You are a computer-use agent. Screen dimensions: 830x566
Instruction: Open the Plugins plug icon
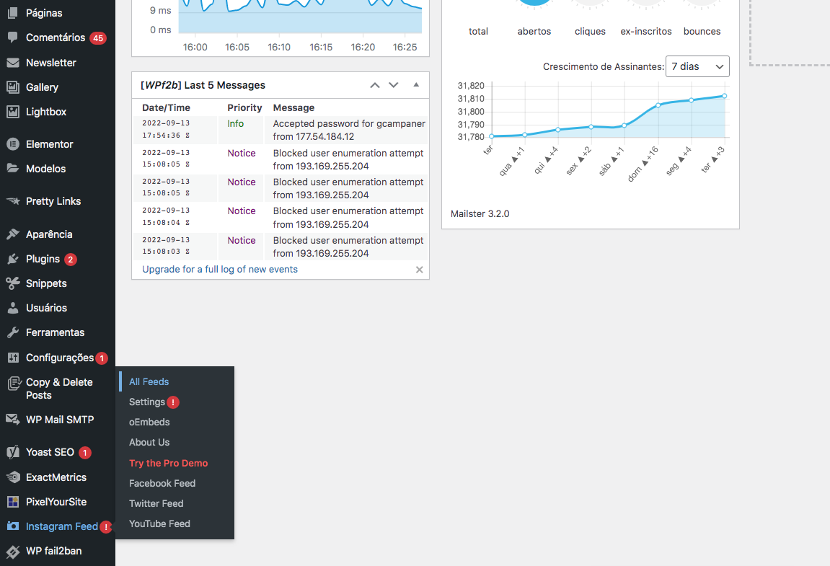(13, 259)
